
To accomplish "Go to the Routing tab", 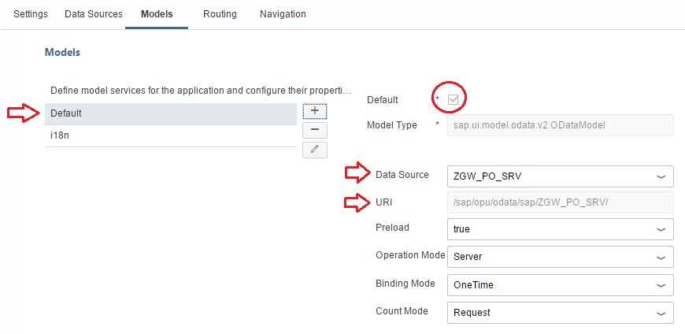I will click(x=220, y=14).
